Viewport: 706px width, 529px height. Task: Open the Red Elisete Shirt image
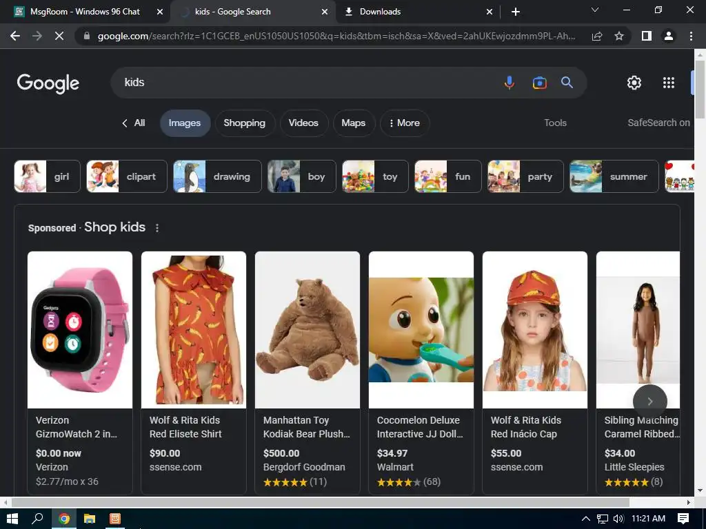click(194, 330)
